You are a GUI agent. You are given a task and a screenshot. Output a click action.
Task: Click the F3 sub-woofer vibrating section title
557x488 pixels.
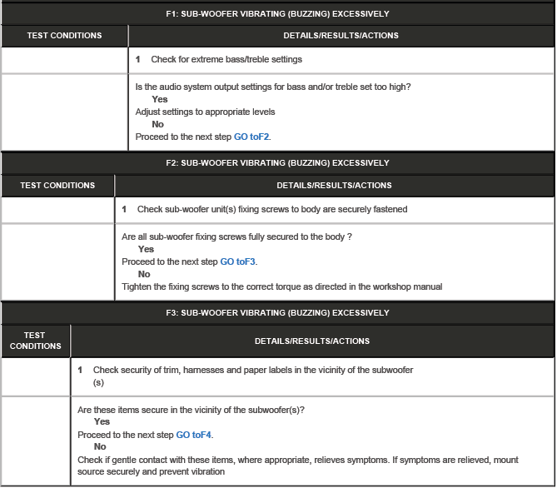click(278, 313)
